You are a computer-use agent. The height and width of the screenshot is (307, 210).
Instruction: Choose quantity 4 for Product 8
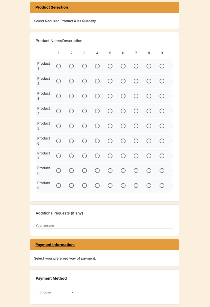tap(97, 171)
